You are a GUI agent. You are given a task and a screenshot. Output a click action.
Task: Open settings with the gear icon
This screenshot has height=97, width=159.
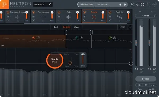(143, 5)
